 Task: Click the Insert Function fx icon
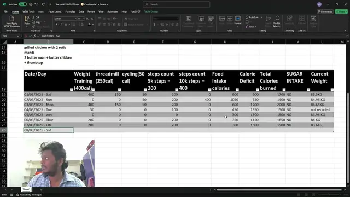[x=35, y=36]
